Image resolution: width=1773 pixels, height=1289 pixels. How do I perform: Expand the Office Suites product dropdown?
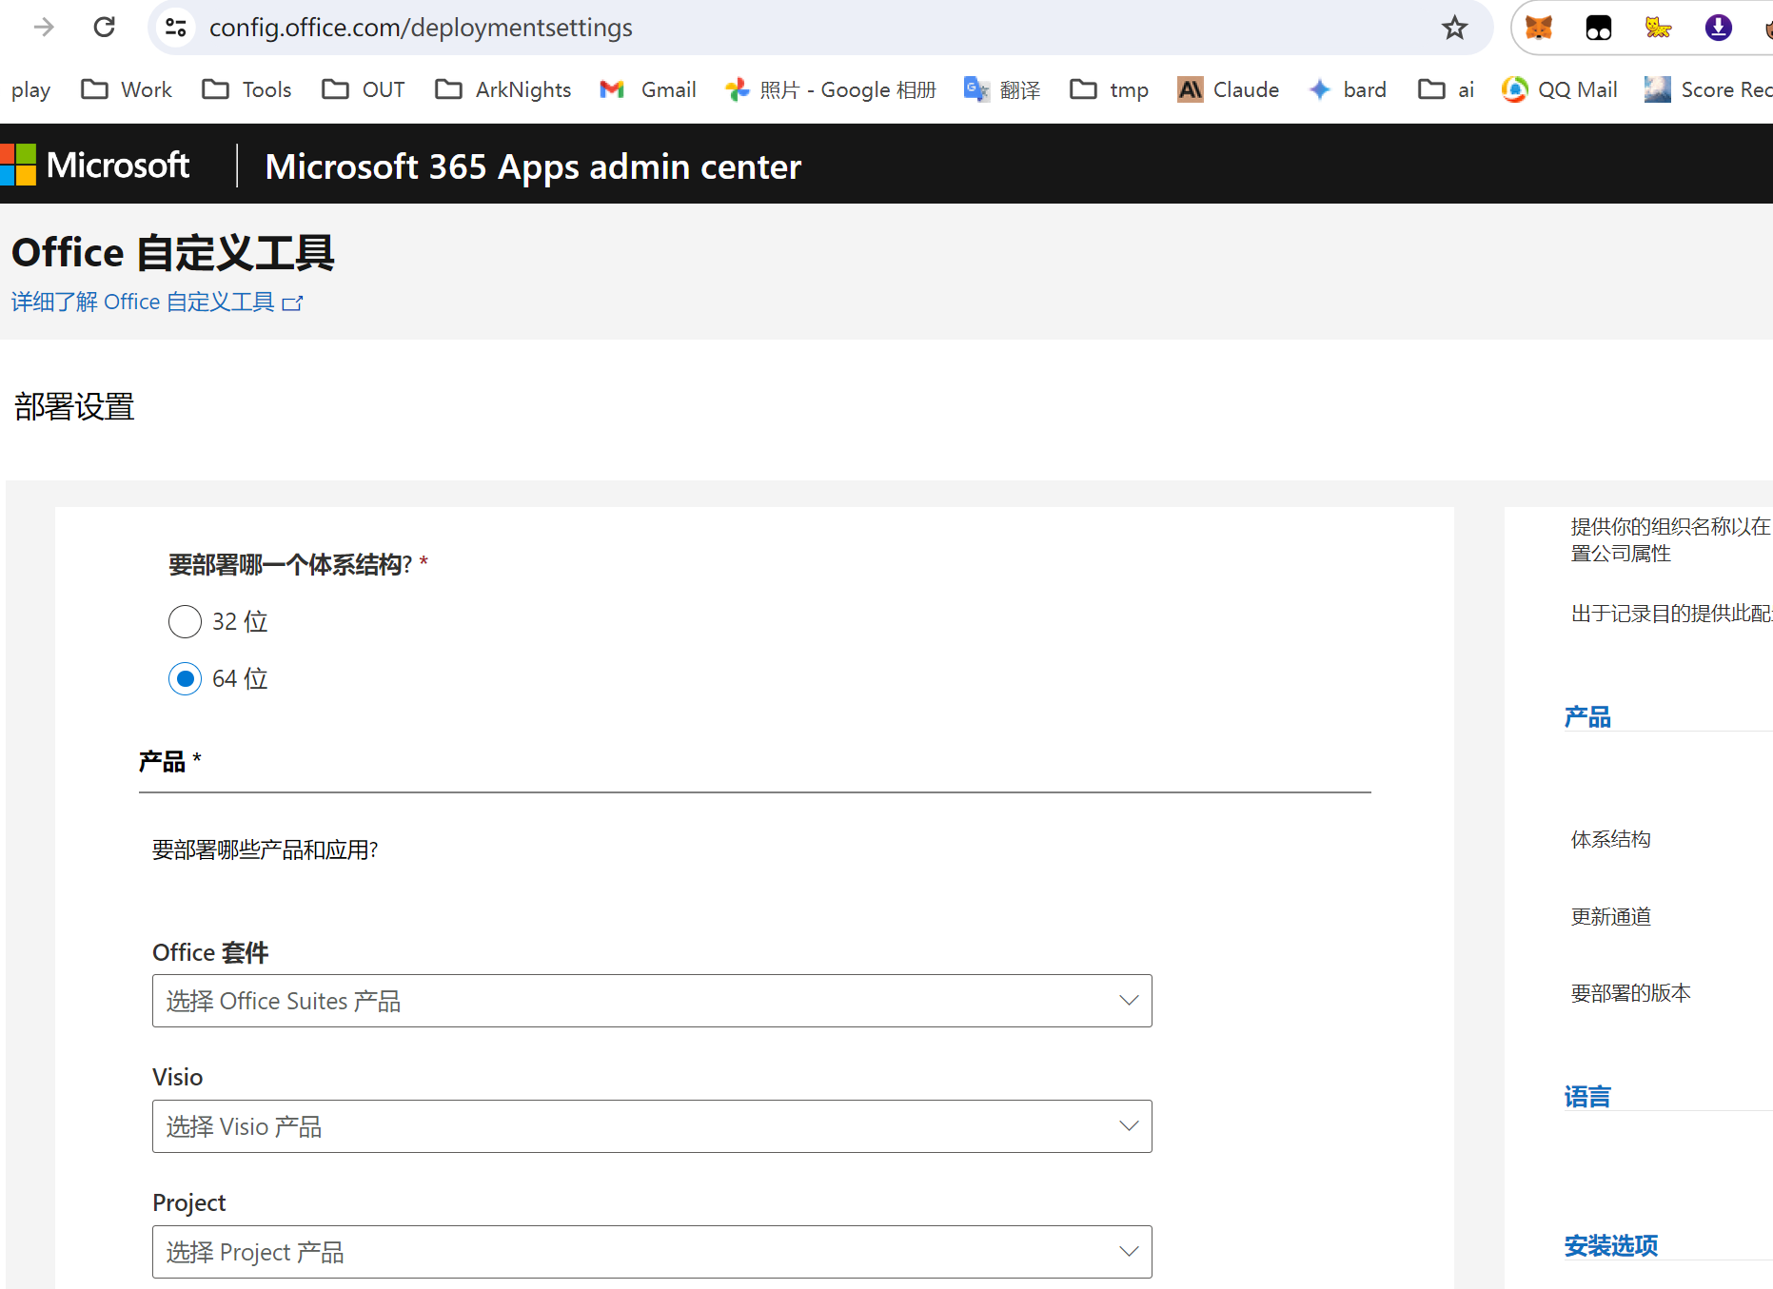[x=652, y=1001]
